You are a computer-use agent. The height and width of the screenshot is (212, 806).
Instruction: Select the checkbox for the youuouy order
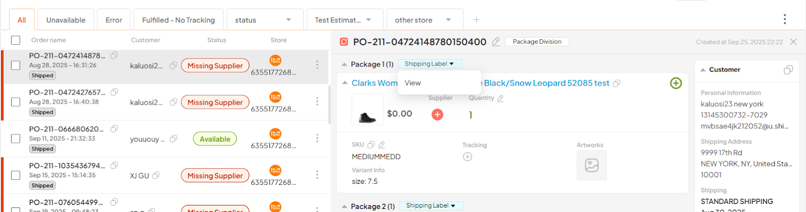click(x=16, y=138)
